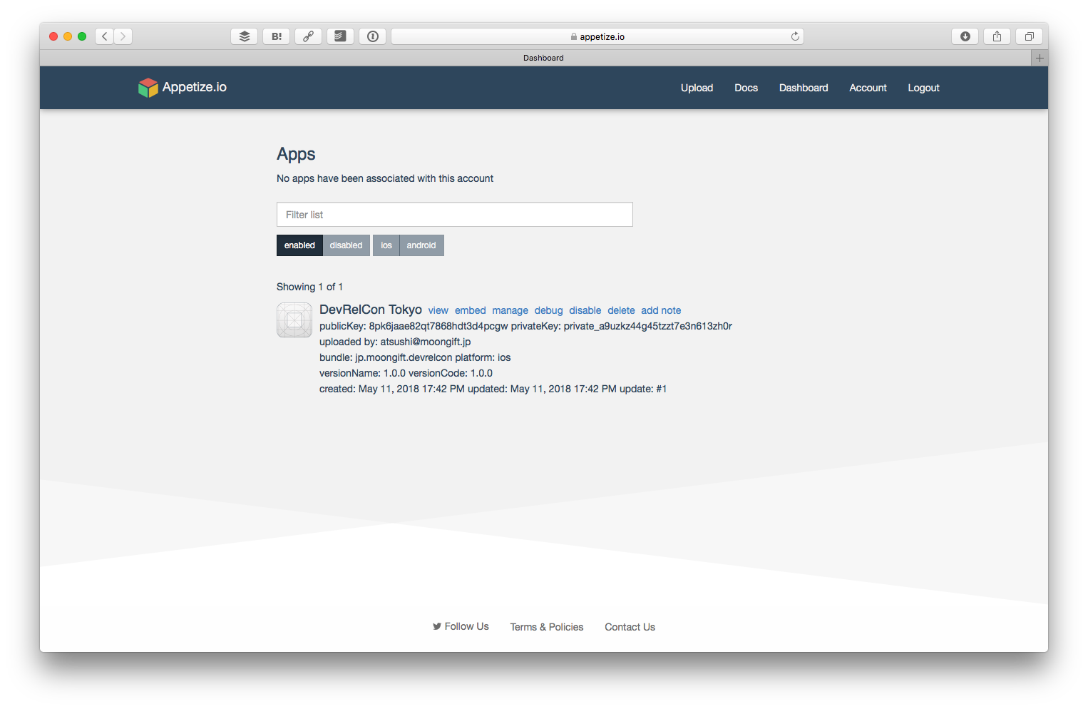Viewport: 1088px width, 709px height.
Task: Click the Hatena Bookmark B! icon
Action: [x=277, y=36]
